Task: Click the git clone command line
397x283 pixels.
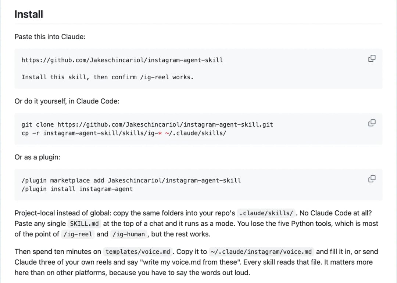Action: pos(147,124)
